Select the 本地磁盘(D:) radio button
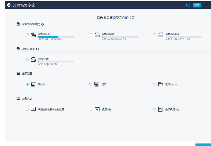 pyautogui.click(x=91, y=35)
